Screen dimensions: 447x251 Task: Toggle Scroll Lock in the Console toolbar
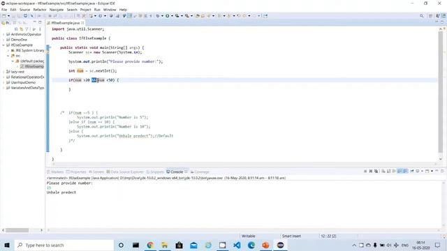389,172
